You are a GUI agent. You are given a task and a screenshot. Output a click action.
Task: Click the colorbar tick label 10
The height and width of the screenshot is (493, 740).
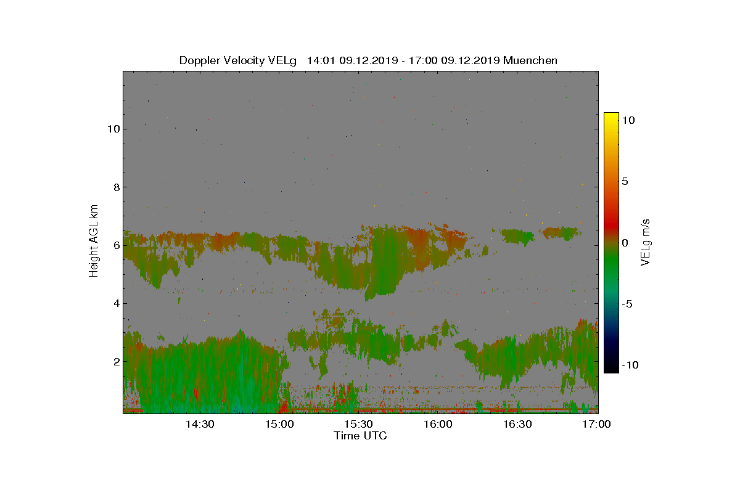tap(628, 121)
